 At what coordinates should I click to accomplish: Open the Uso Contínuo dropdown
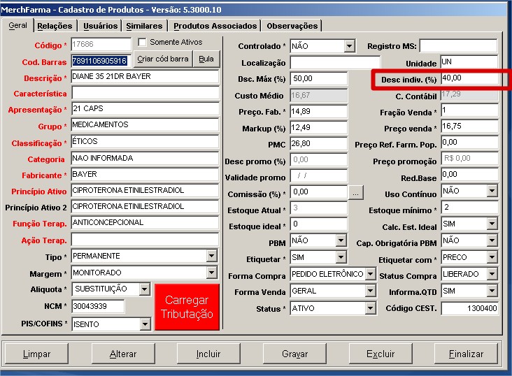coord(492,191)
